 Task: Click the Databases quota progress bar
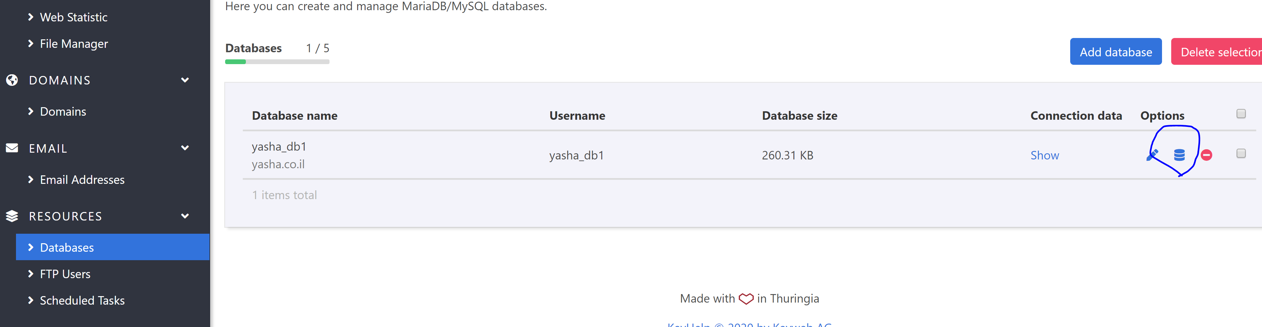pos(277,62)
